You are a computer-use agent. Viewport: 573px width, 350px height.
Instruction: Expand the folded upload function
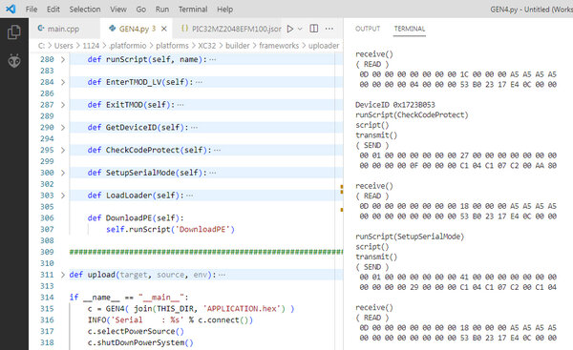[63, 275]
